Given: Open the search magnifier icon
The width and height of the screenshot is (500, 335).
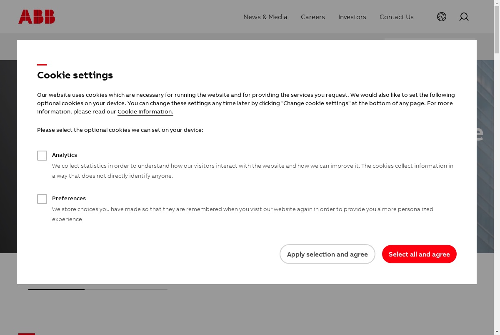Looking at the screenshot, I should (x=464, y=17).
